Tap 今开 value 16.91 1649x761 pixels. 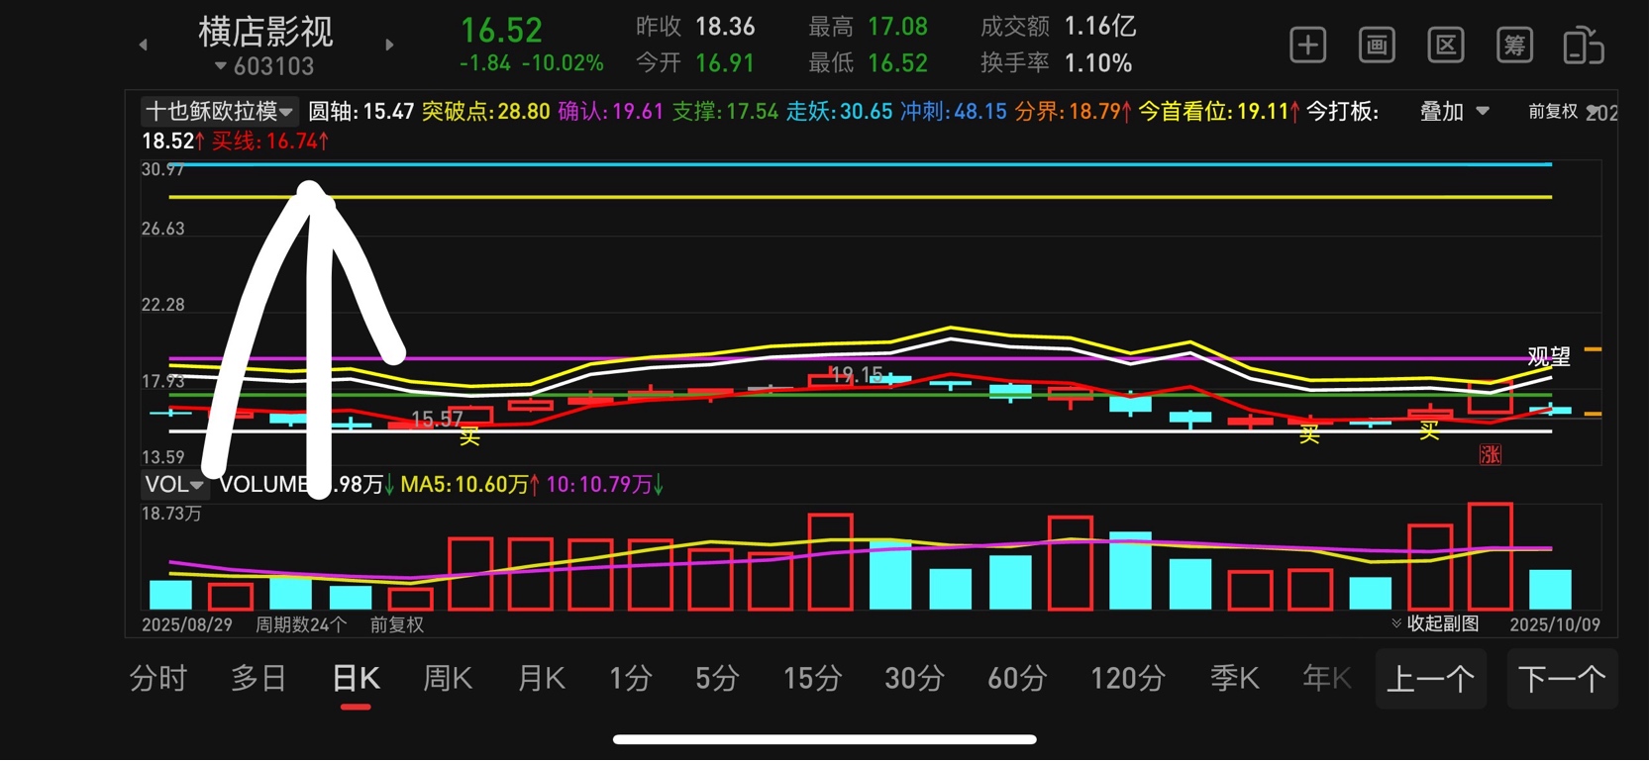click(725, 63)
